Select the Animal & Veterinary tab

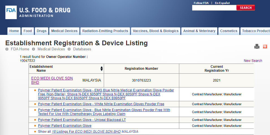coord(199,31)
